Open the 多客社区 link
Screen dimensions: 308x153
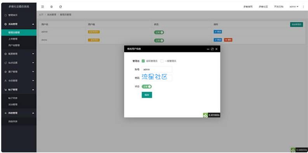(x=263, y=7)
